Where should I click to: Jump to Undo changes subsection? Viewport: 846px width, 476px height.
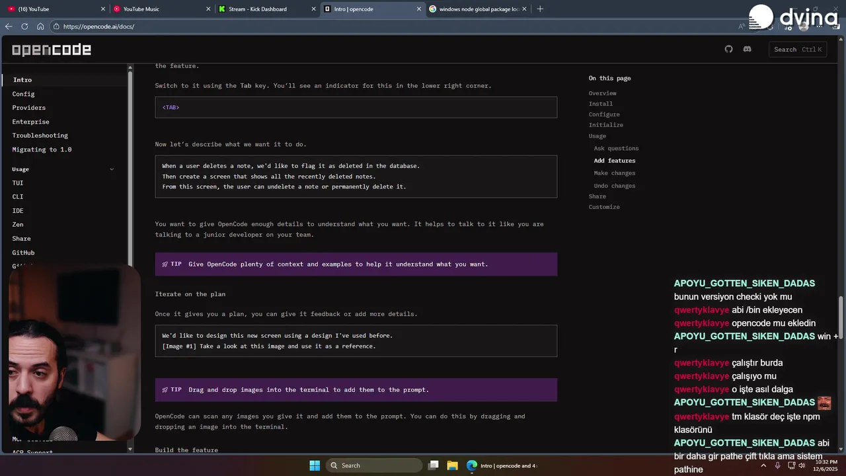tap(614, 186)
